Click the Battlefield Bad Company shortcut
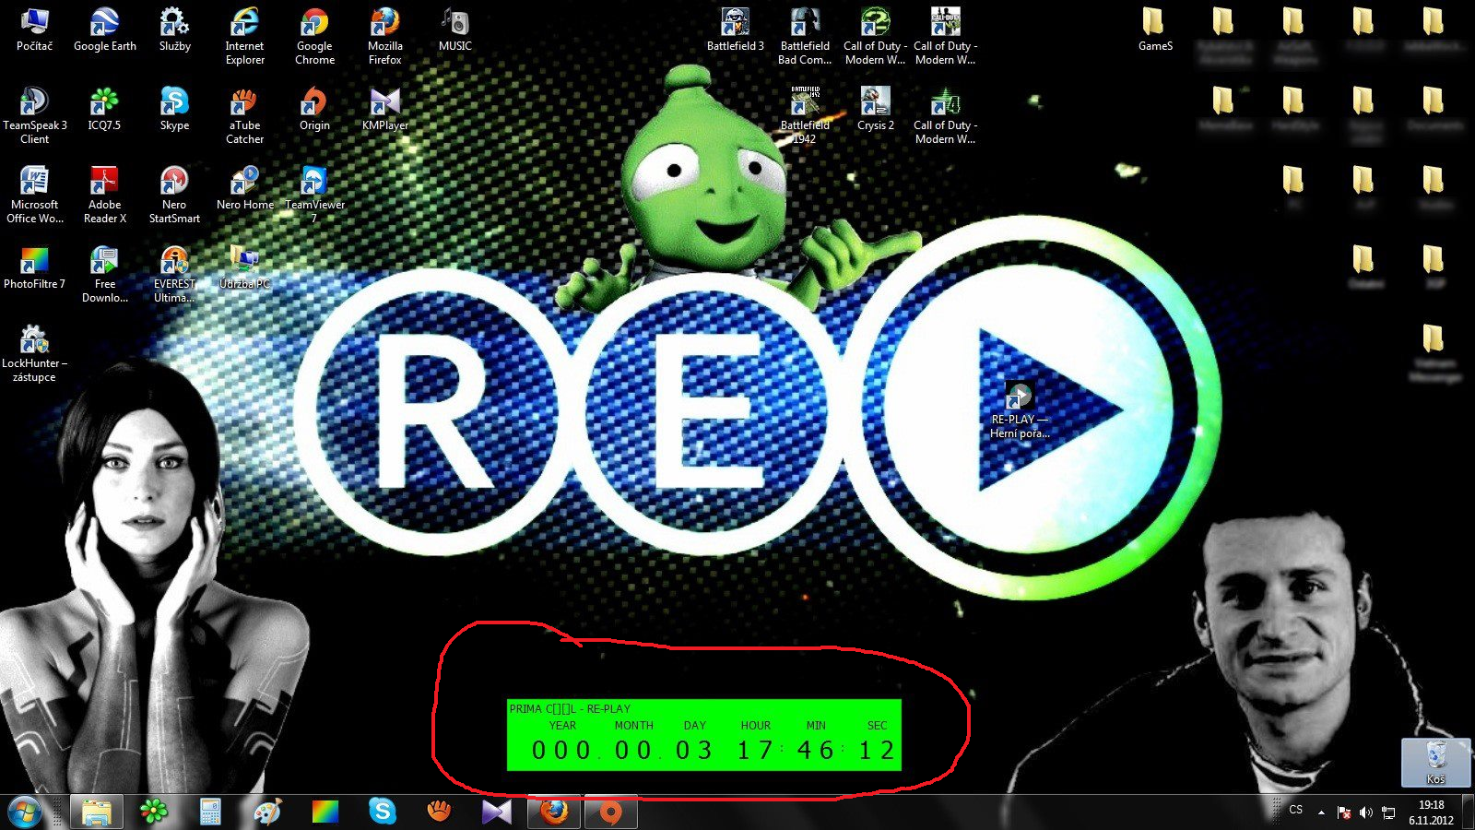 point(805,37)
